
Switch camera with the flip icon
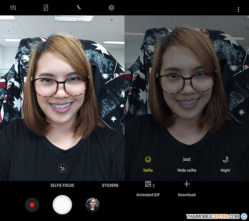[13, 7]
